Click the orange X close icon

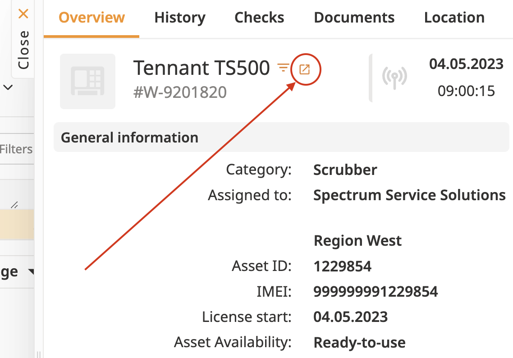23,14
